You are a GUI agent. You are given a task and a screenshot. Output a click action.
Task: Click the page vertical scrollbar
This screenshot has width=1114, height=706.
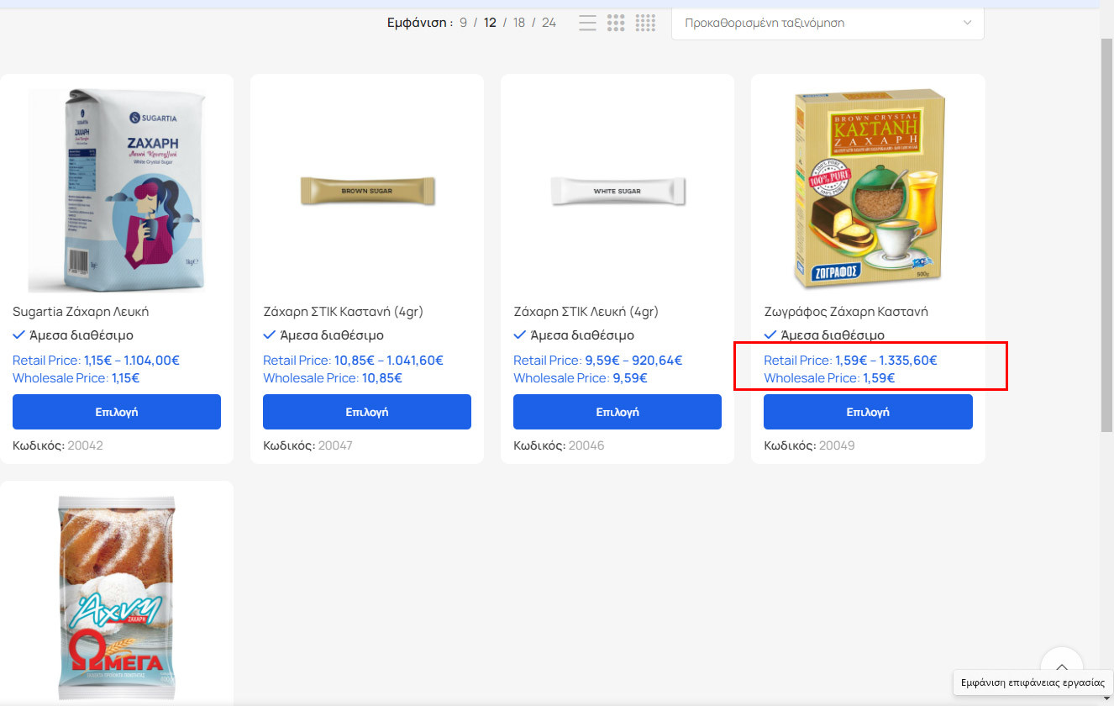click(x=1107, y=235)
